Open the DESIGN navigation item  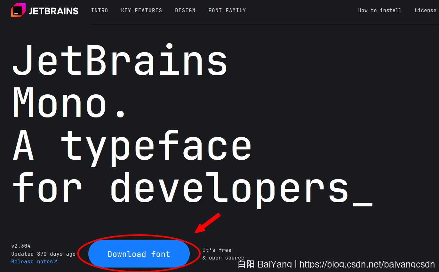point(185,10)
